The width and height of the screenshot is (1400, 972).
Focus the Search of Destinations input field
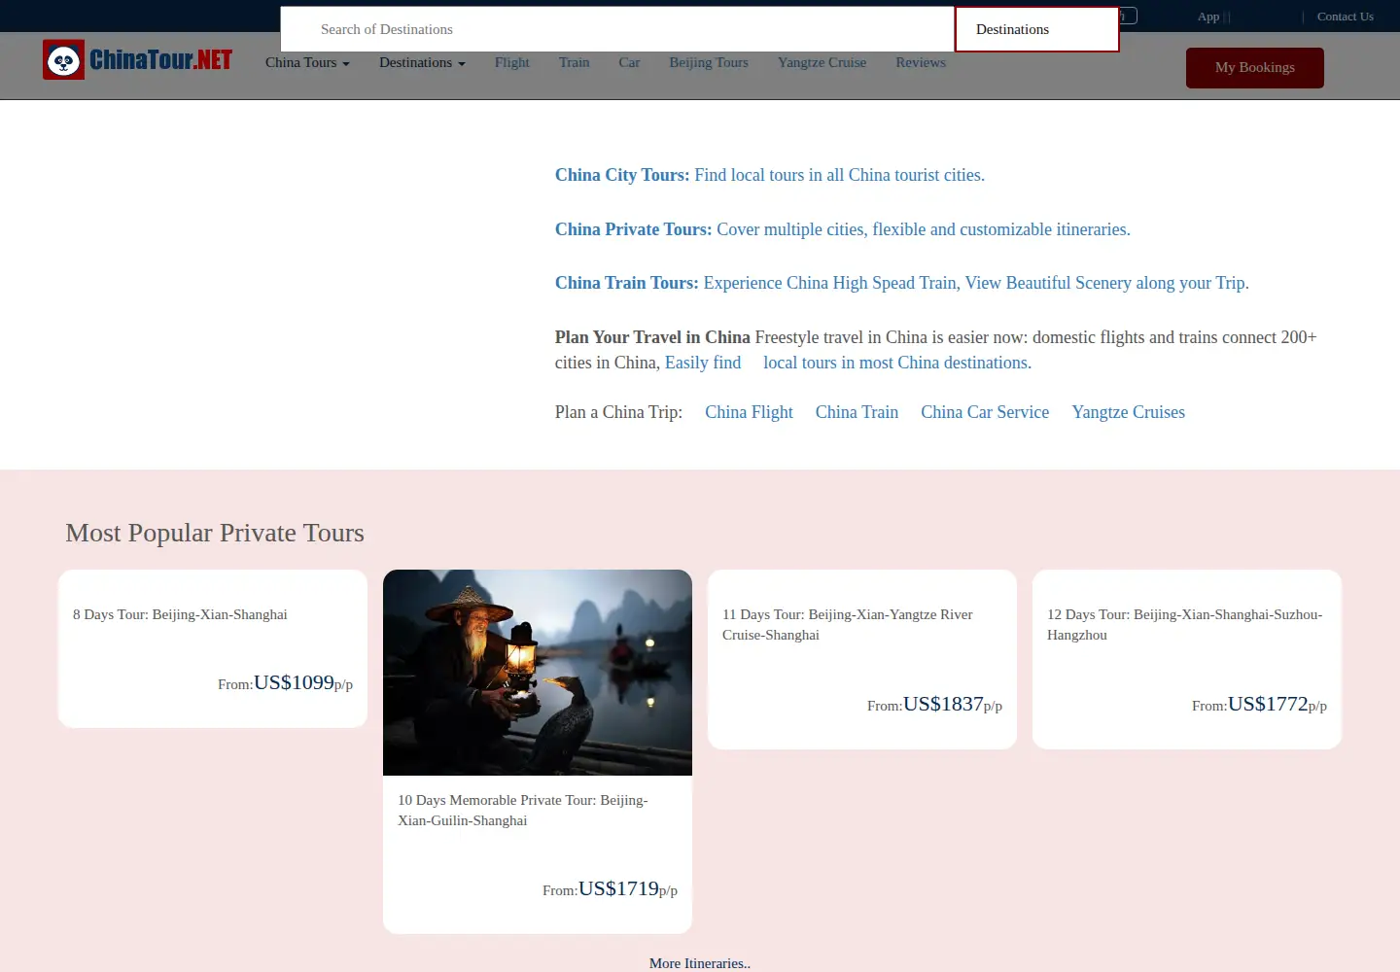pyautogui.click(x=617, y=29)
